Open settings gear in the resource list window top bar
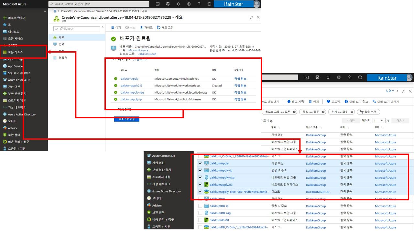The image size is (414, 231). click(x=339, y=77)
